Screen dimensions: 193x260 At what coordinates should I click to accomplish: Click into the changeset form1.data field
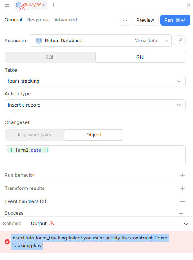click(95, 155)
